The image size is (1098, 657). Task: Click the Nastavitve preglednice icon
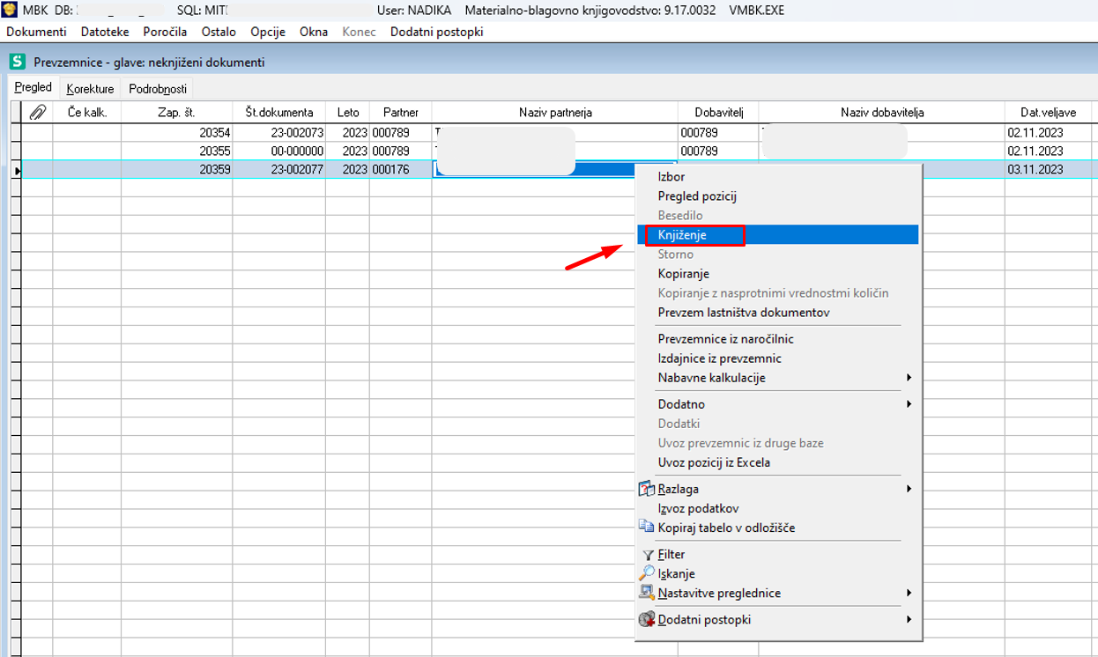pos(647,593)
